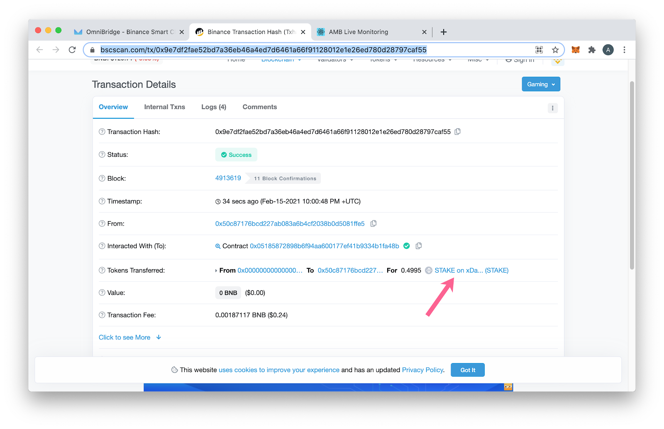Open the three-dot options in the details card
The image size is (664, 429).
click(x=552, y=108)
